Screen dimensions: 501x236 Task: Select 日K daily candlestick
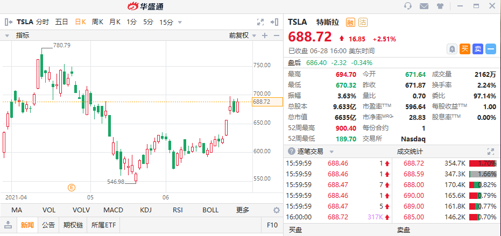pos(81,22)
